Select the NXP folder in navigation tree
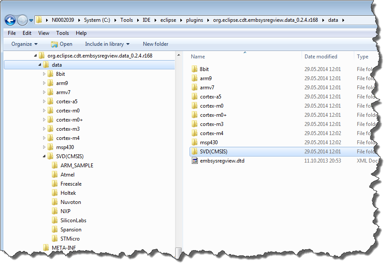The image size is (390, 268). click(65, 211)
